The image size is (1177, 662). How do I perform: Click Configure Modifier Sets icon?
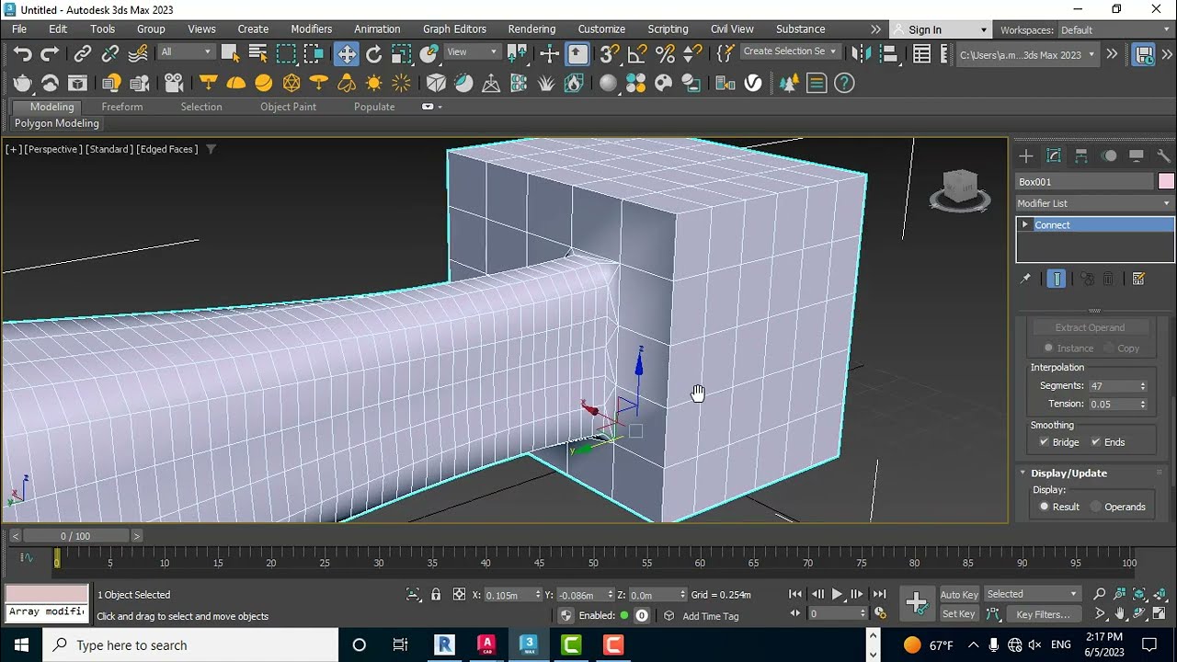click(1138, 279)
